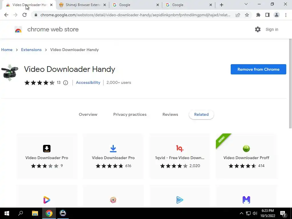Share this page from the address bar
Viewport: 292px width, 219px height.
click(238, 15)
